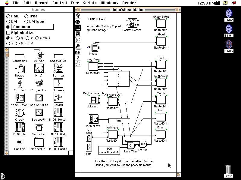Select the x axis radio button
This screenshot has width=241, height=180.
tap(8, 38)
